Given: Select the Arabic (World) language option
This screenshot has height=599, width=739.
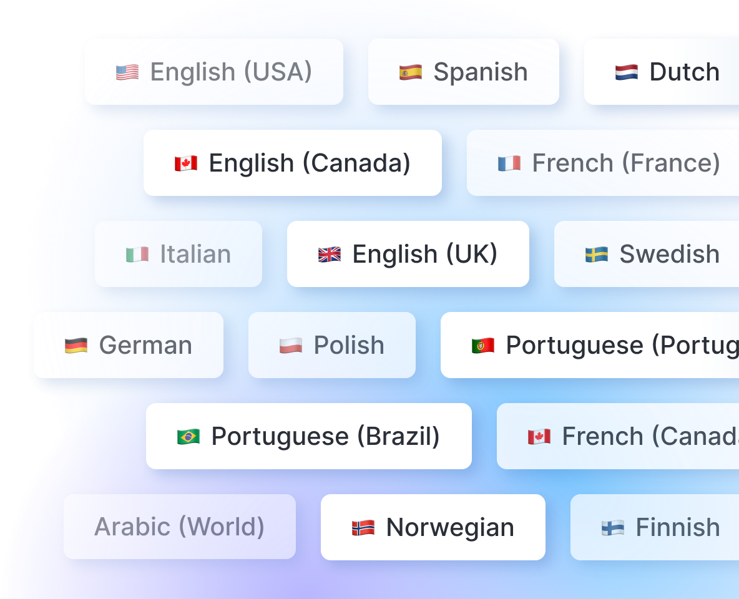Looking at the screenshot, I should (x=180, y=527).
